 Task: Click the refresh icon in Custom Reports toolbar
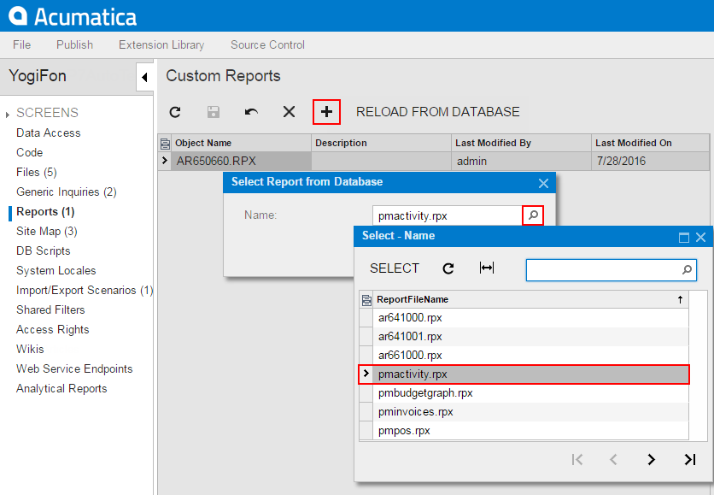click(x=175, y=112)
